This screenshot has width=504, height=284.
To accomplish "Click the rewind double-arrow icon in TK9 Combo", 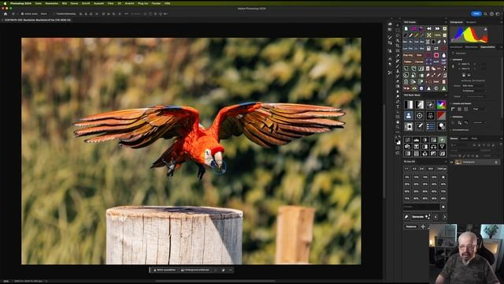I will [x=429, y=28].
